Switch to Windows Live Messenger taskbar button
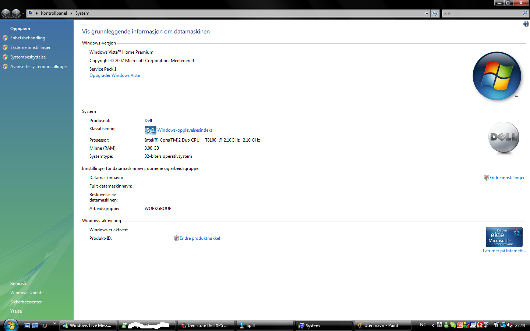 tap(88, 325)
